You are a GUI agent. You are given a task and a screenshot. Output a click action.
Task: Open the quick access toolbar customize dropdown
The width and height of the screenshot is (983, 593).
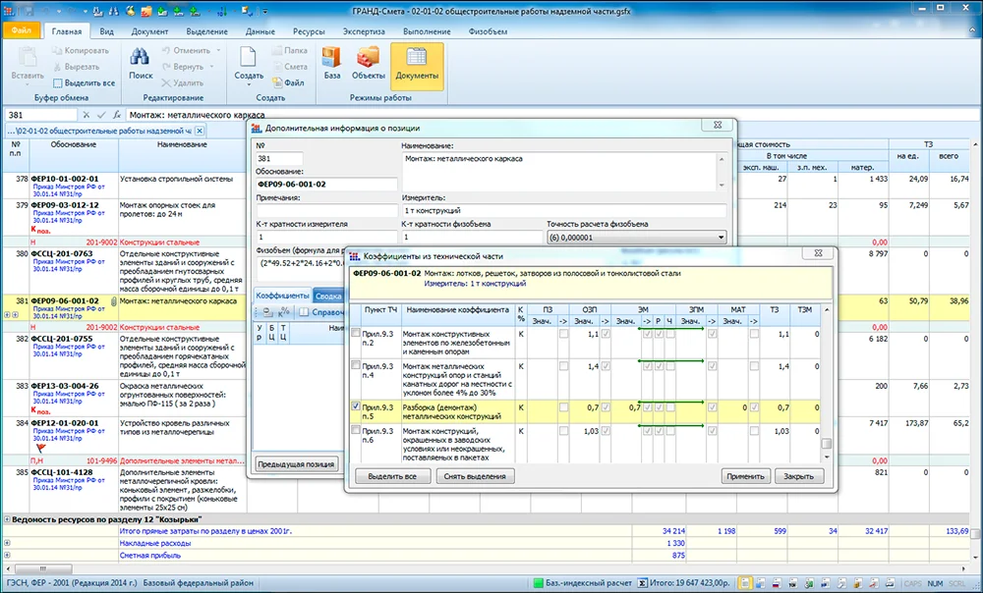click(265, 11)
